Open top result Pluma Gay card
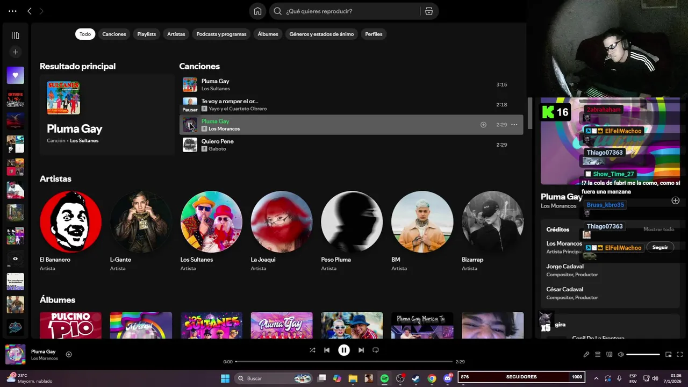 [106, 114]
